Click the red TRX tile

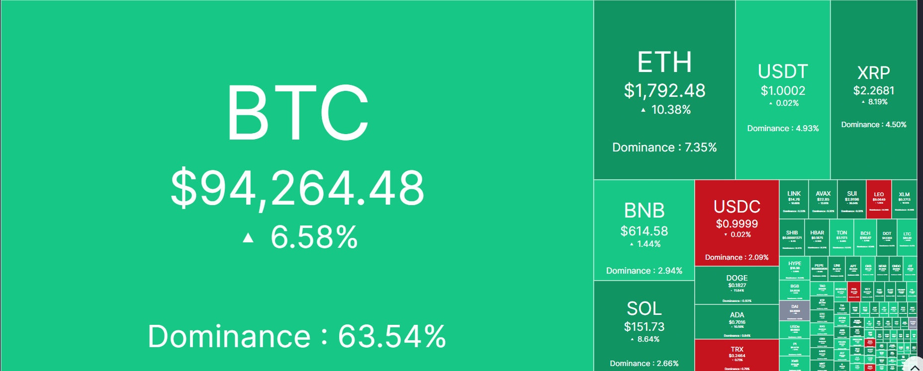[x=737, y=355]
